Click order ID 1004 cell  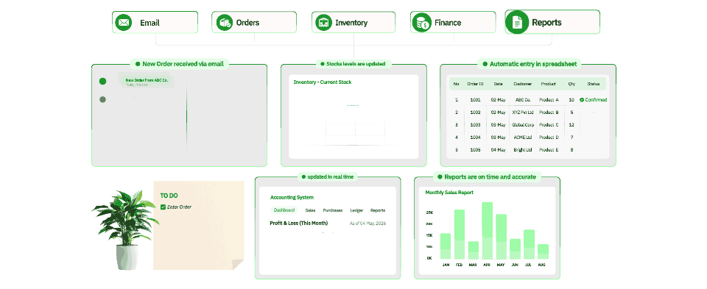(475, 138)
